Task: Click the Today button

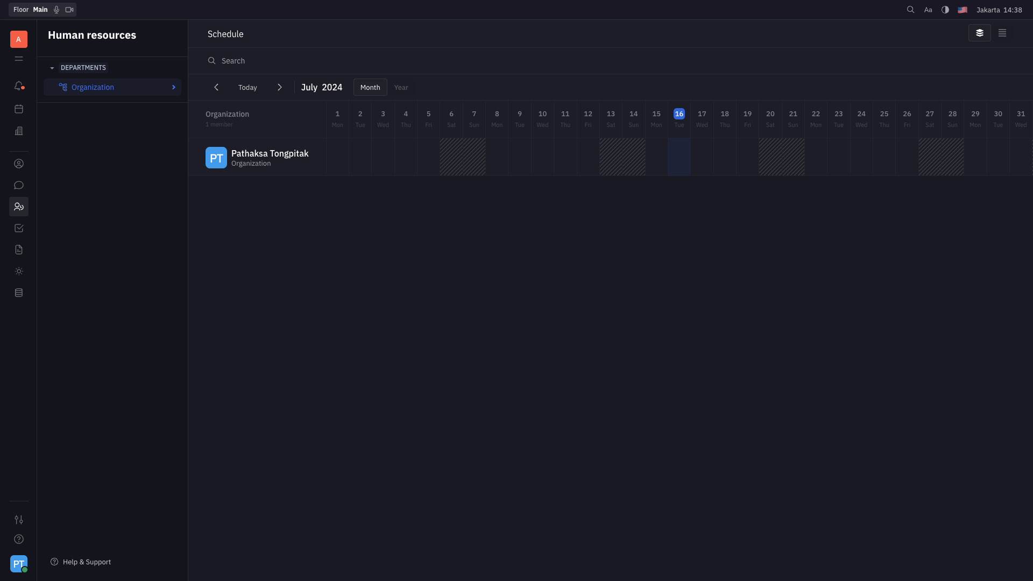Action: [x=247, y=87]
